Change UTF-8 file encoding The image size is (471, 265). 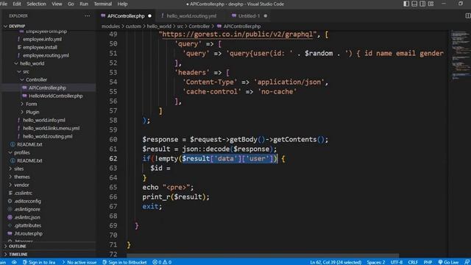pos(397,262)
